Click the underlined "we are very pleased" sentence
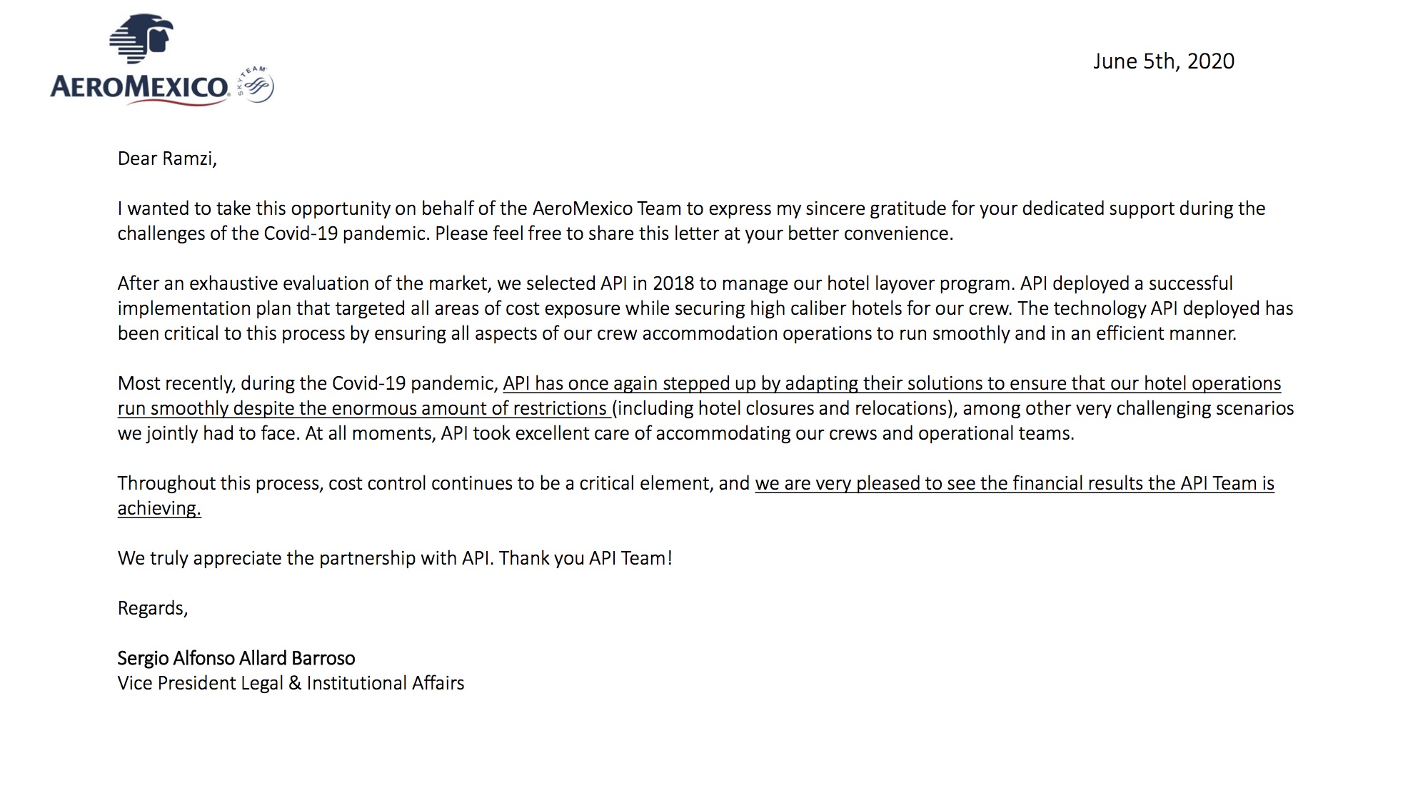Viewport: 1428px width, 803px height. 1014,483
